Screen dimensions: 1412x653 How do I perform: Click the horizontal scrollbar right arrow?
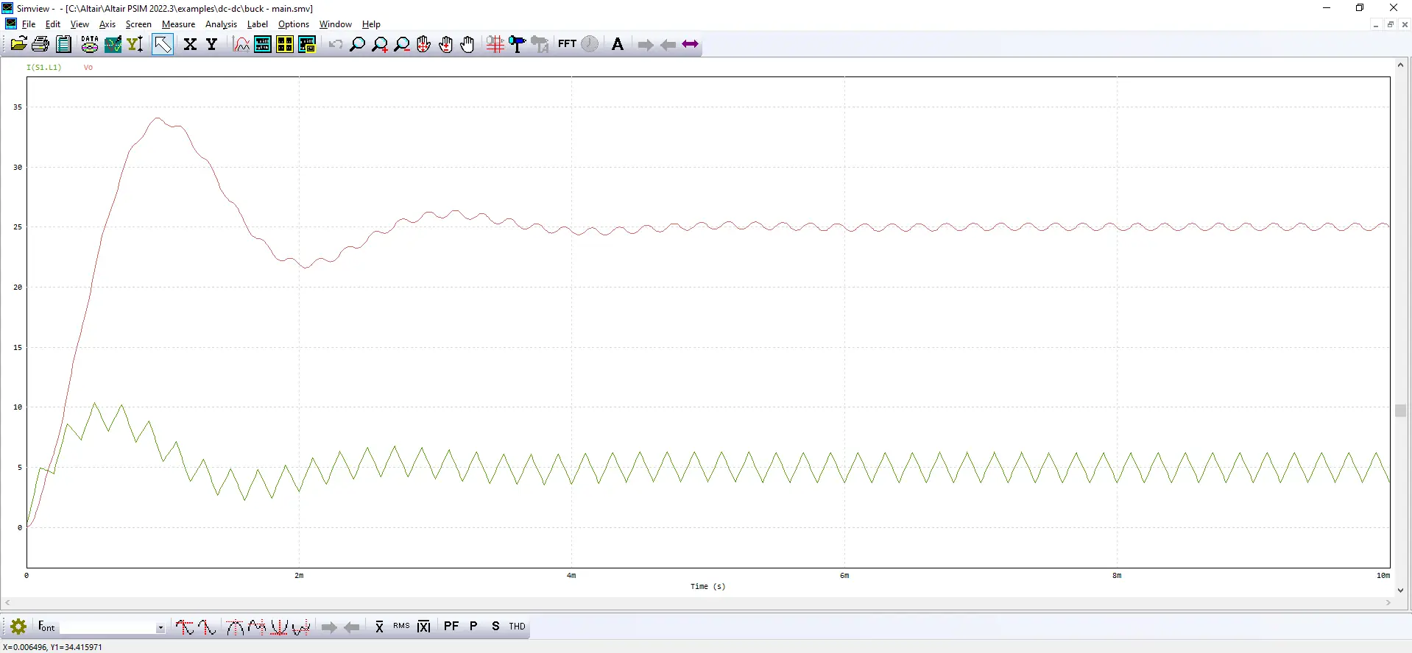tap(1388, 603)
